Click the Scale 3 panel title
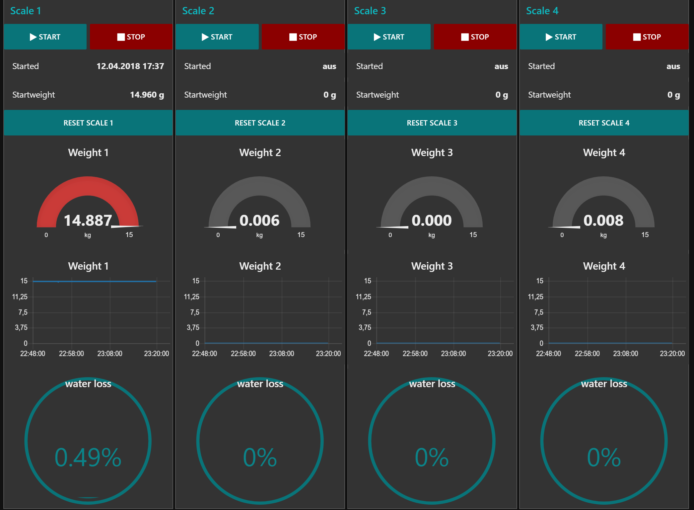 click(x=370, y=11)
